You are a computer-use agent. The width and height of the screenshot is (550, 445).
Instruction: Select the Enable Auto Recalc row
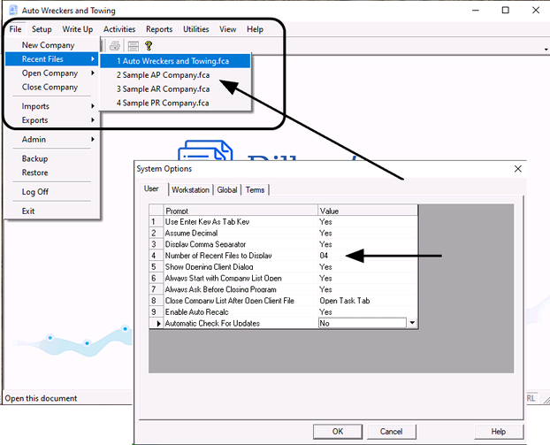coord(284,312)
